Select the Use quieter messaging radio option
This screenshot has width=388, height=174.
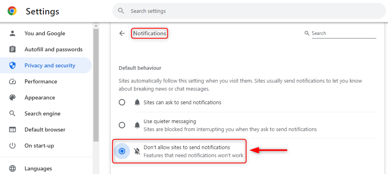tap(122, 125)
